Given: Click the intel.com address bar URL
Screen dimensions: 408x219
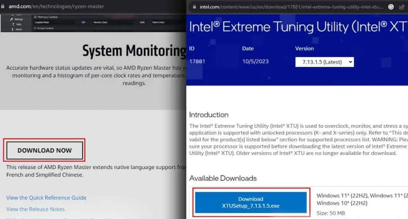Looking at the screenshot, I should [291, 7].
